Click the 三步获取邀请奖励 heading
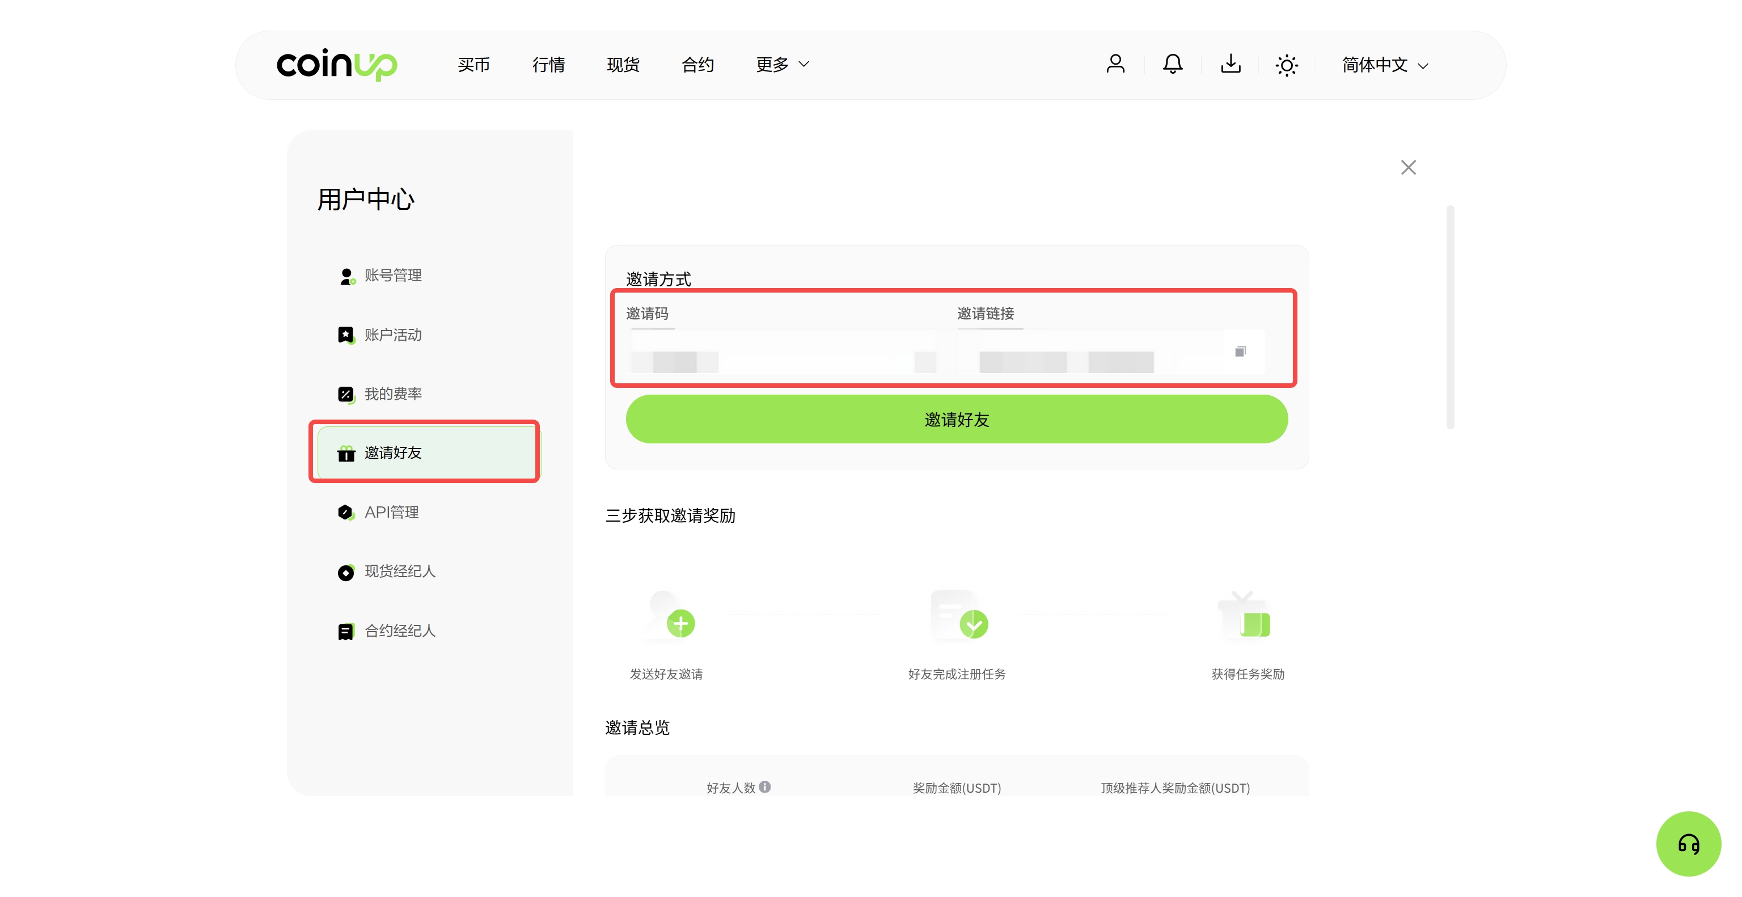Viewport: 1742px width, 897px height. click(670, 516)
